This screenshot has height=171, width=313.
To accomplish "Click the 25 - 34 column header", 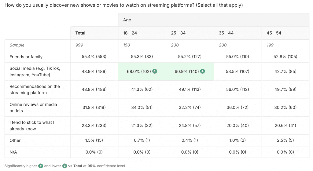I will coord(179,33).
